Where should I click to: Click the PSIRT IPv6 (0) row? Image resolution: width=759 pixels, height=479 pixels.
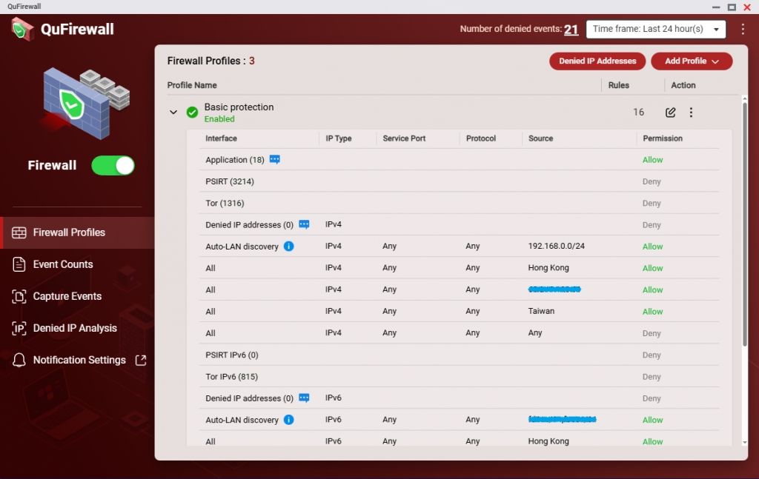tap(459, 355)
